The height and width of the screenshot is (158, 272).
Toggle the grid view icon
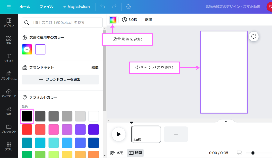(239, 153)
